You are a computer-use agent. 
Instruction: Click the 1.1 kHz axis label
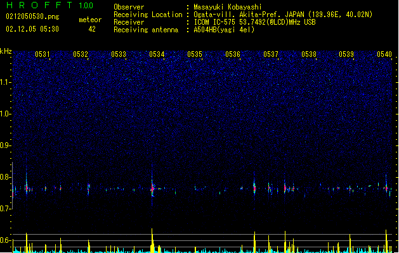pos(5,82)
